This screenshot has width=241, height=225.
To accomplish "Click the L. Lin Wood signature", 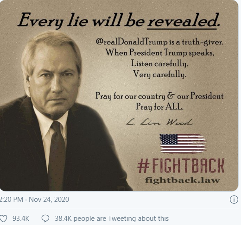I will [159, 122].
